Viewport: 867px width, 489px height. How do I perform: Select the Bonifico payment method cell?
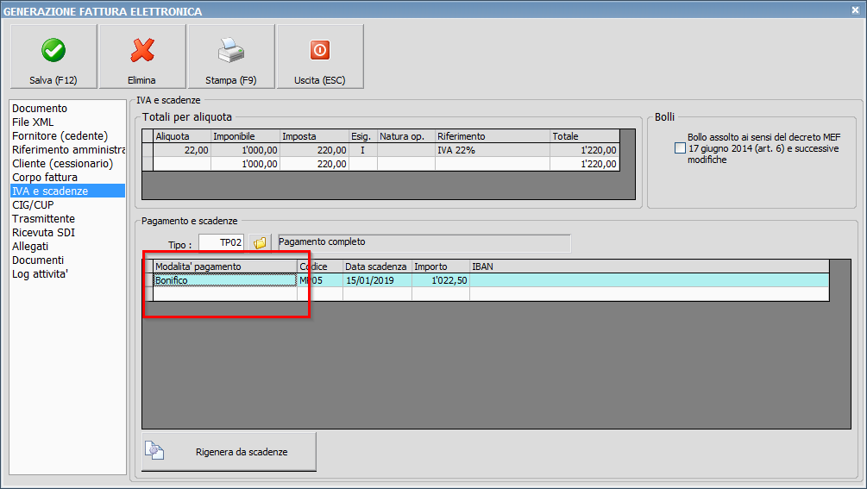tap(225, 280)
